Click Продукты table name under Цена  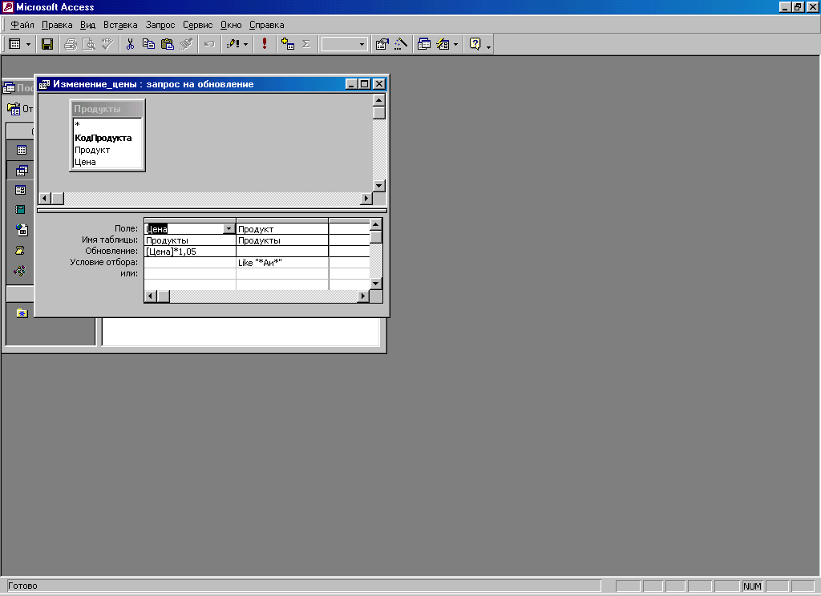click(x=189, y=240)
